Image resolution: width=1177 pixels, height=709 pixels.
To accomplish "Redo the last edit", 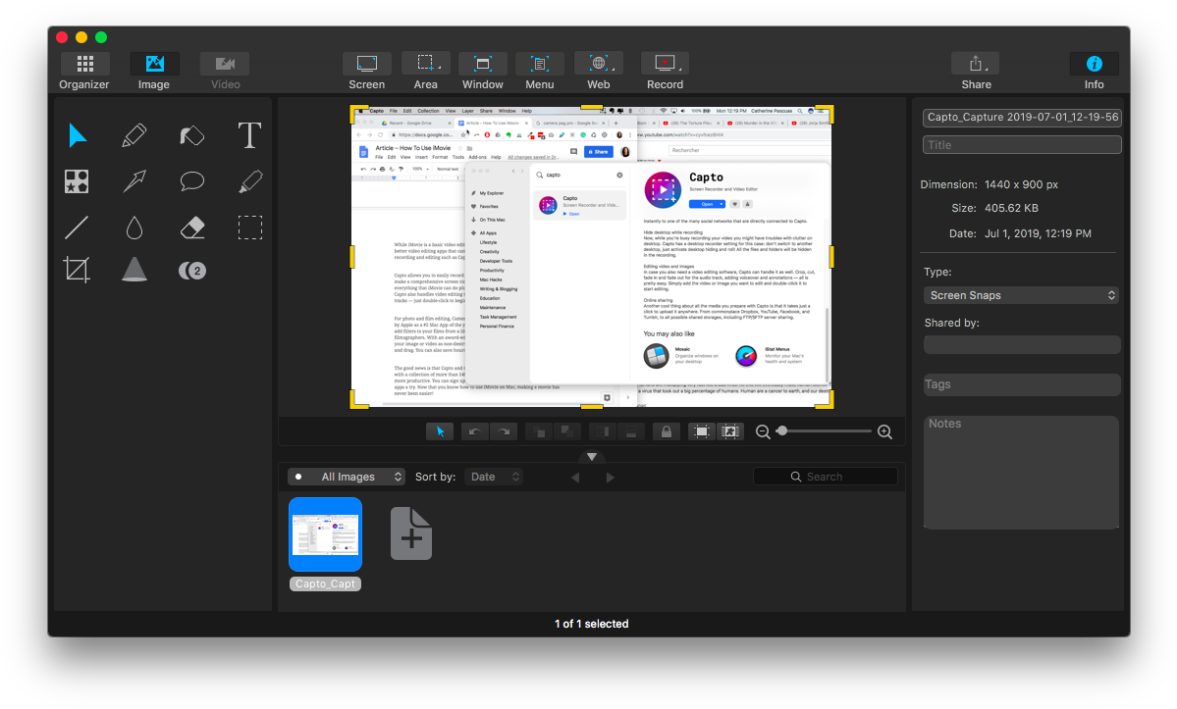I will tap(505, 431).
